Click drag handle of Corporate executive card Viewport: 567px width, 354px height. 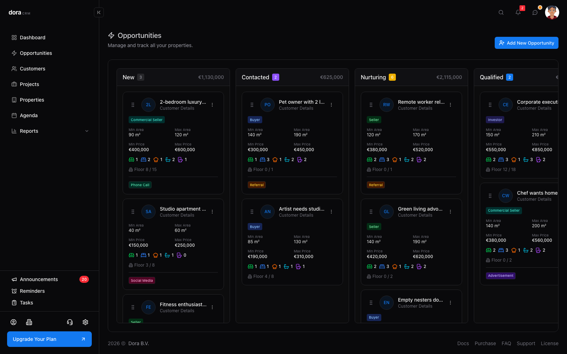[490, 105]
